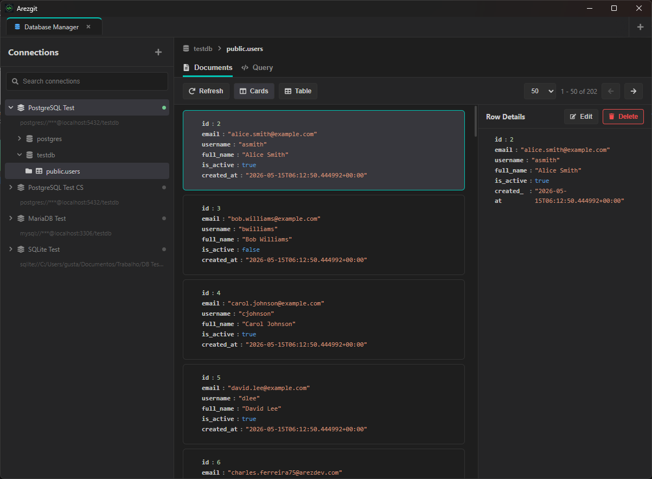Viewport: 652px width, 479px height.
Task: Select the card for carol.johnson@example.com
Action: [x=324, y=320]
